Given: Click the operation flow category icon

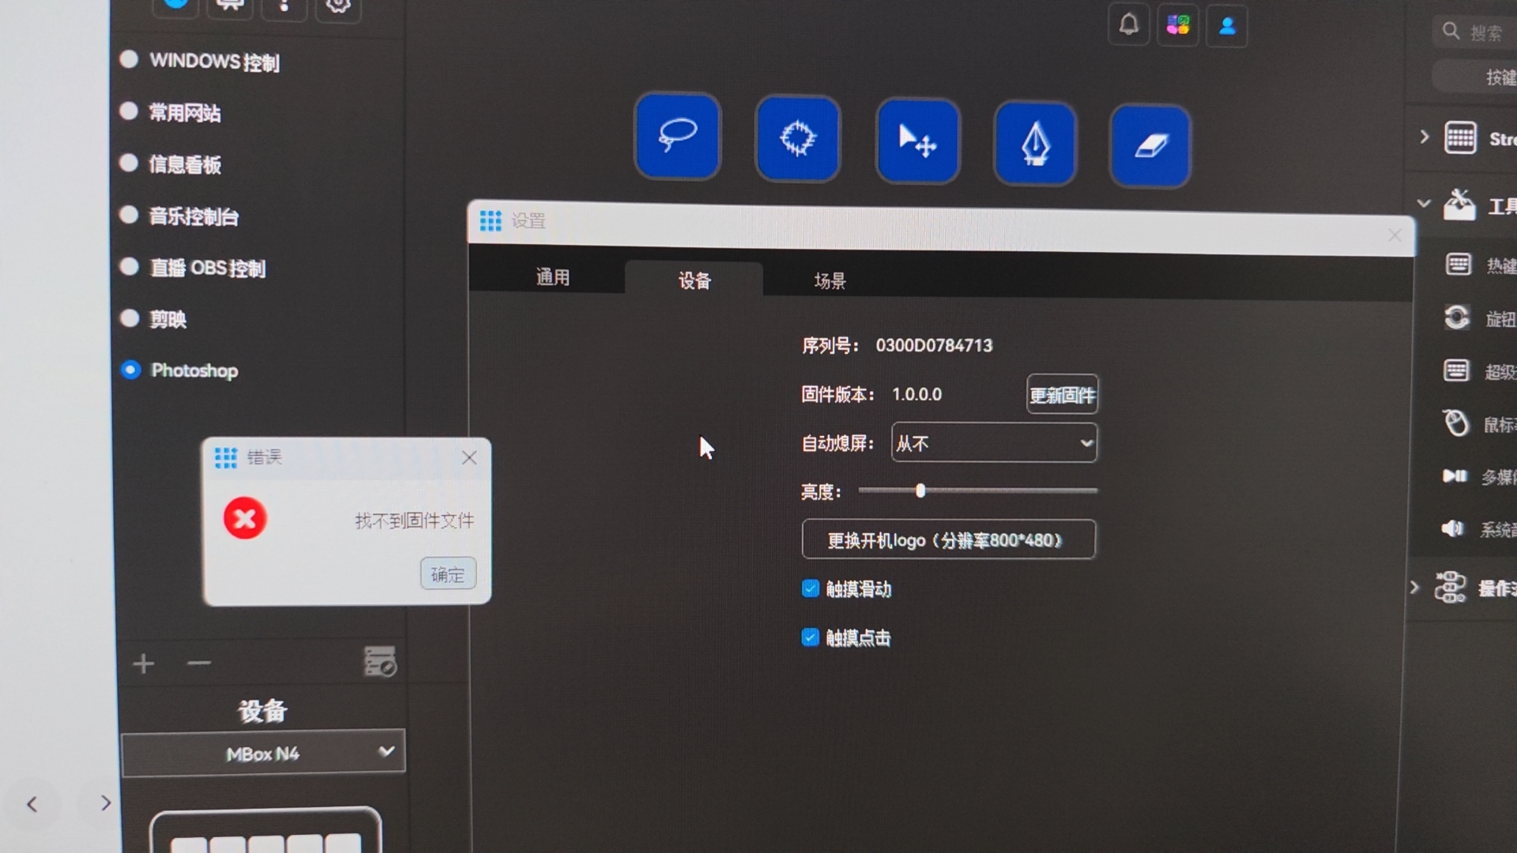Looking at the screenshot, I should (1450, 588).
